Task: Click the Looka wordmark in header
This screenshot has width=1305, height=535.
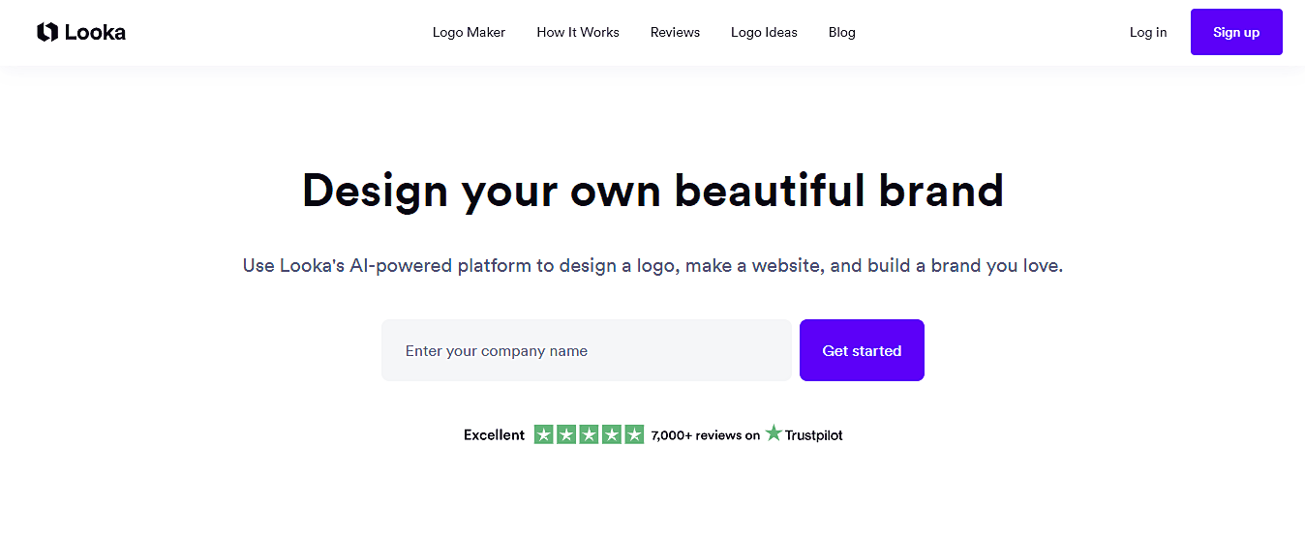Action: pos(95,33)
